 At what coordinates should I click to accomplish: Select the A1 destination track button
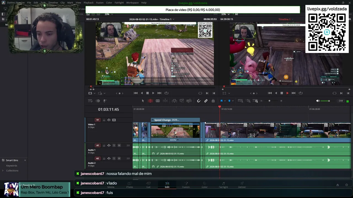pyautogui.click(x=97, y=145)
